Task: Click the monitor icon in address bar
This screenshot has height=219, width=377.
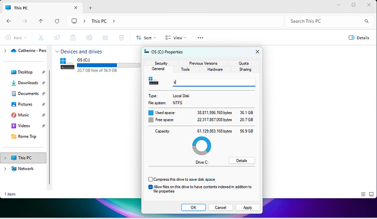Action: point(74,21)
